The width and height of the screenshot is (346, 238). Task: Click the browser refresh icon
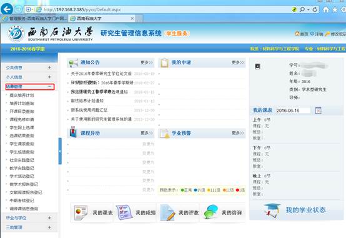(x=315, y=9)
